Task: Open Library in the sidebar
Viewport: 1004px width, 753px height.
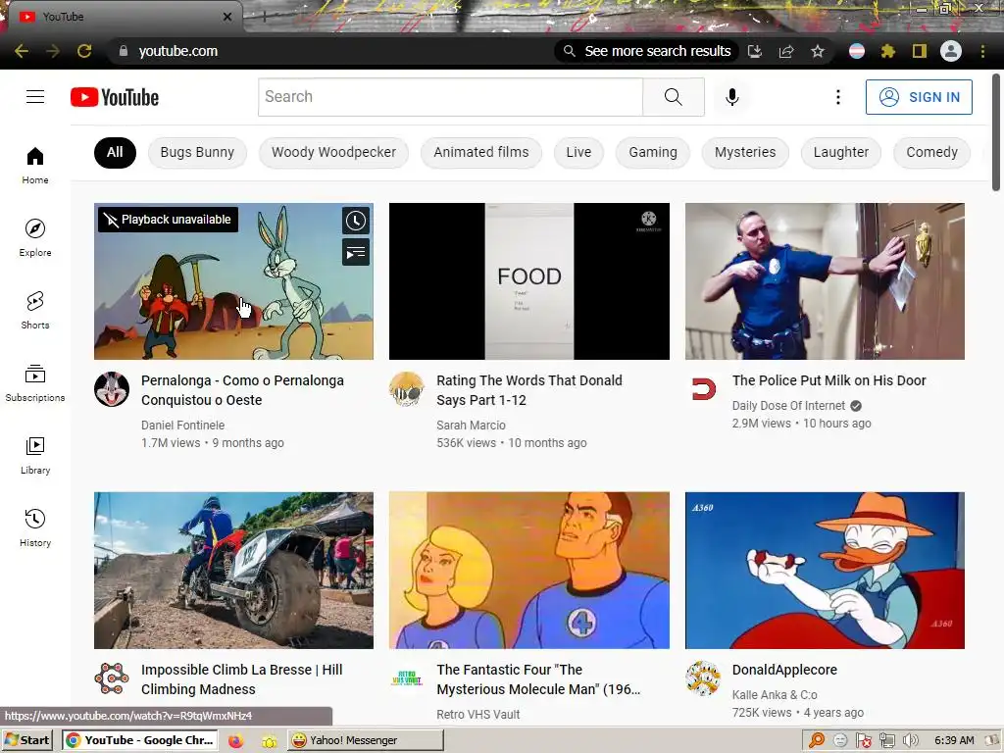Action: click(35, 455)
